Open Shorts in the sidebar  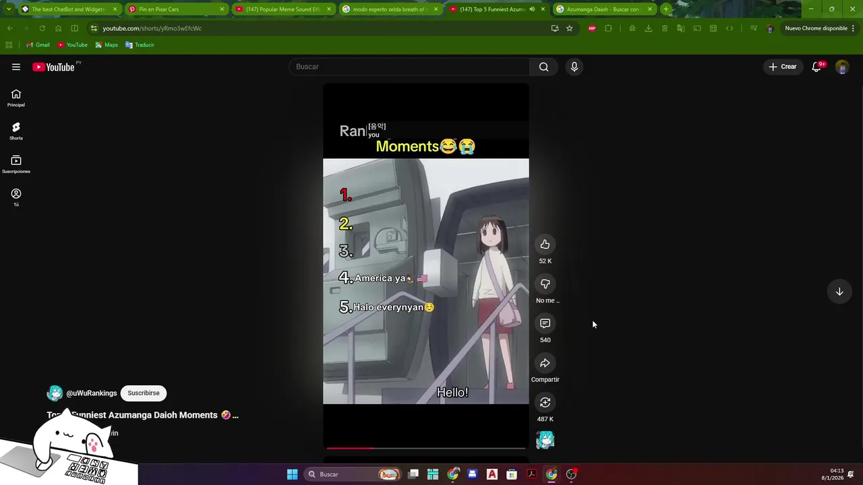pyautogui.click(x=16, y=131)
